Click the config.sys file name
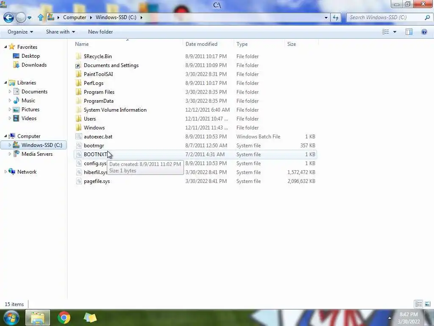Viewport: 434px width, 326px height. (x=95, y=163)
